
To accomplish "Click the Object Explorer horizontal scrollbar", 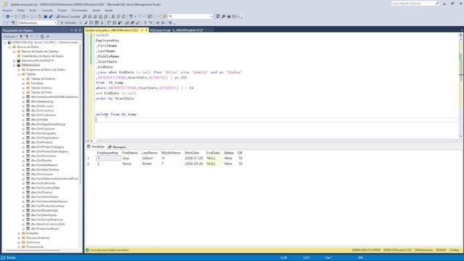I will pos(33,250).
